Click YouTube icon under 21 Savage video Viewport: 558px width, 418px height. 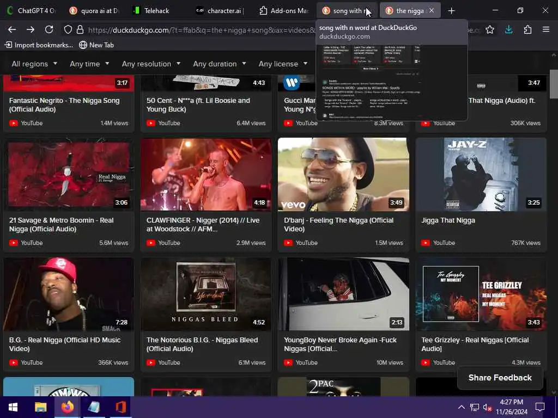click(14, 243)
